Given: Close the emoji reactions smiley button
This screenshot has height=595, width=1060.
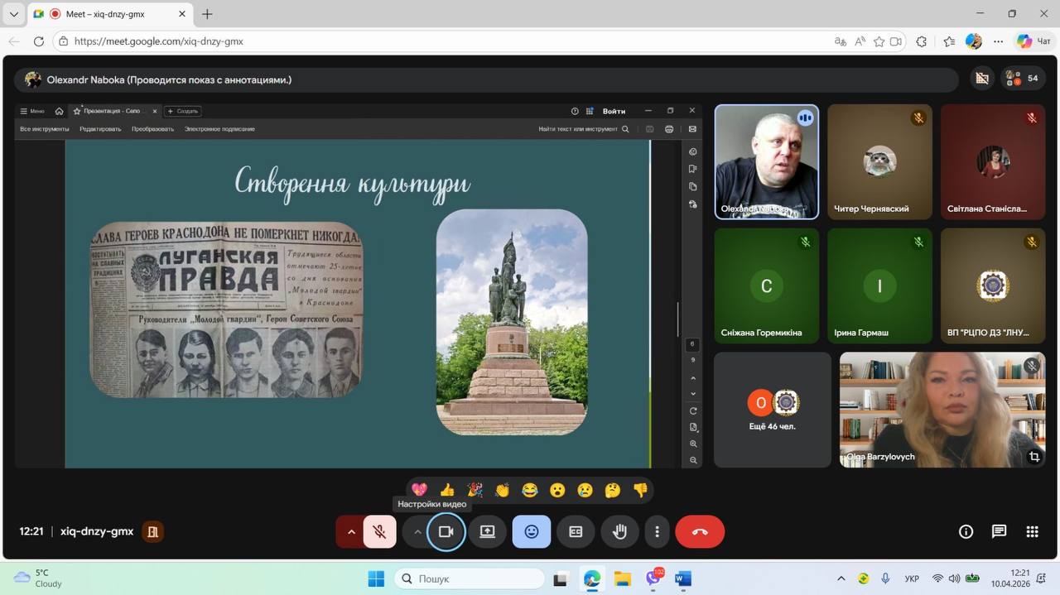Looking at the screenshot, I should 532,532.
